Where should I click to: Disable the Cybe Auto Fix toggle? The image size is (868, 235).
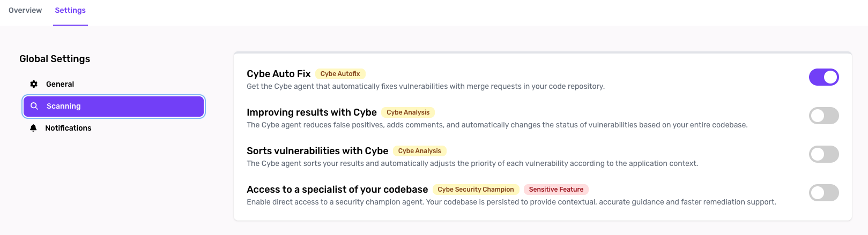point(824,77)
